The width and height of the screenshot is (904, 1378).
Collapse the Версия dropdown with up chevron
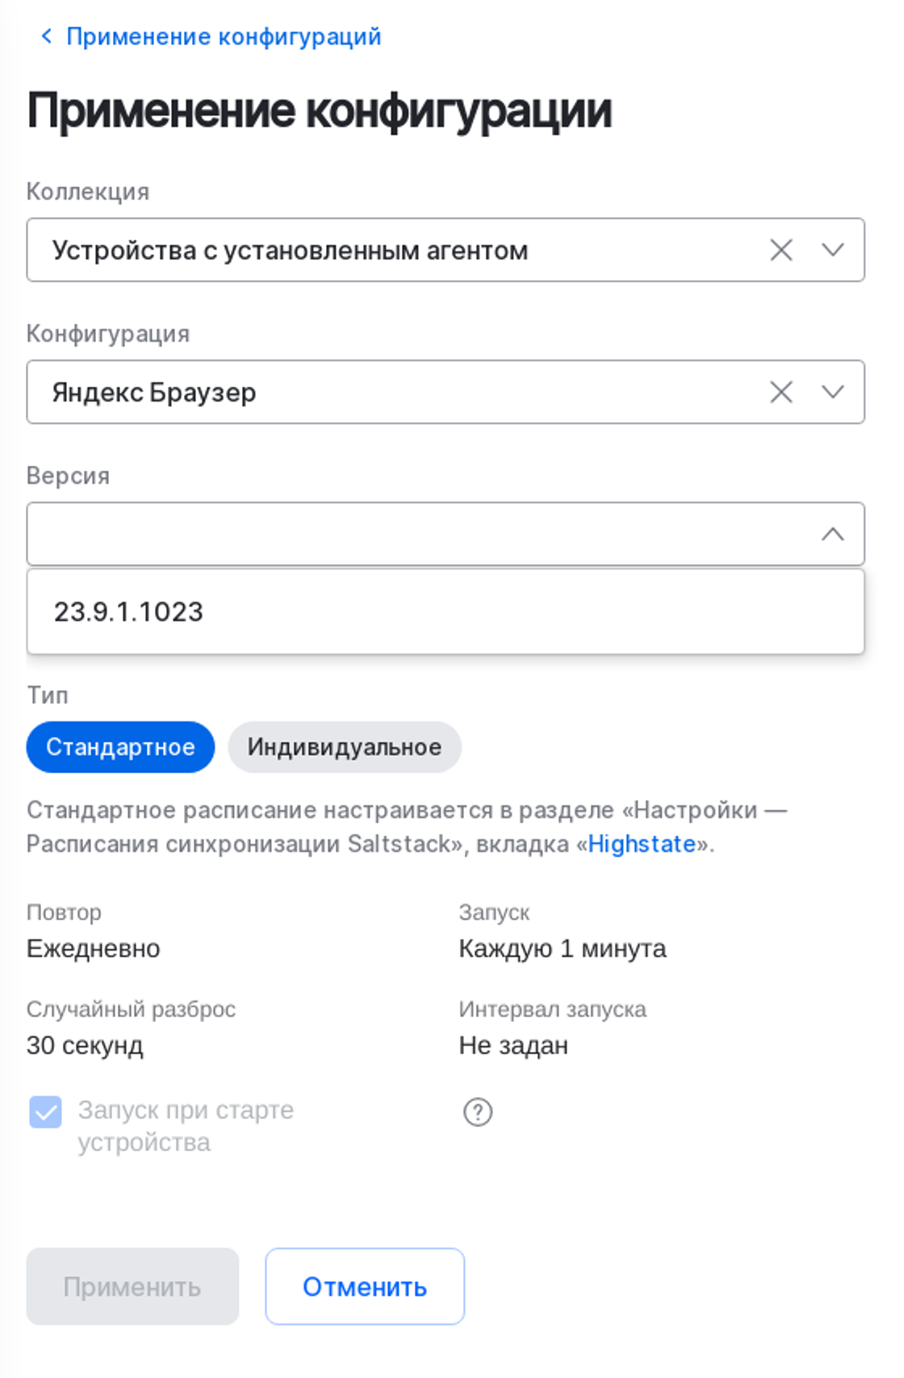(x=832, y=534)
